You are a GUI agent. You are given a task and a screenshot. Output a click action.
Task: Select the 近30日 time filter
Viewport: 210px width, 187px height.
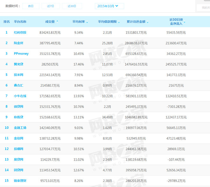[72, 6]
